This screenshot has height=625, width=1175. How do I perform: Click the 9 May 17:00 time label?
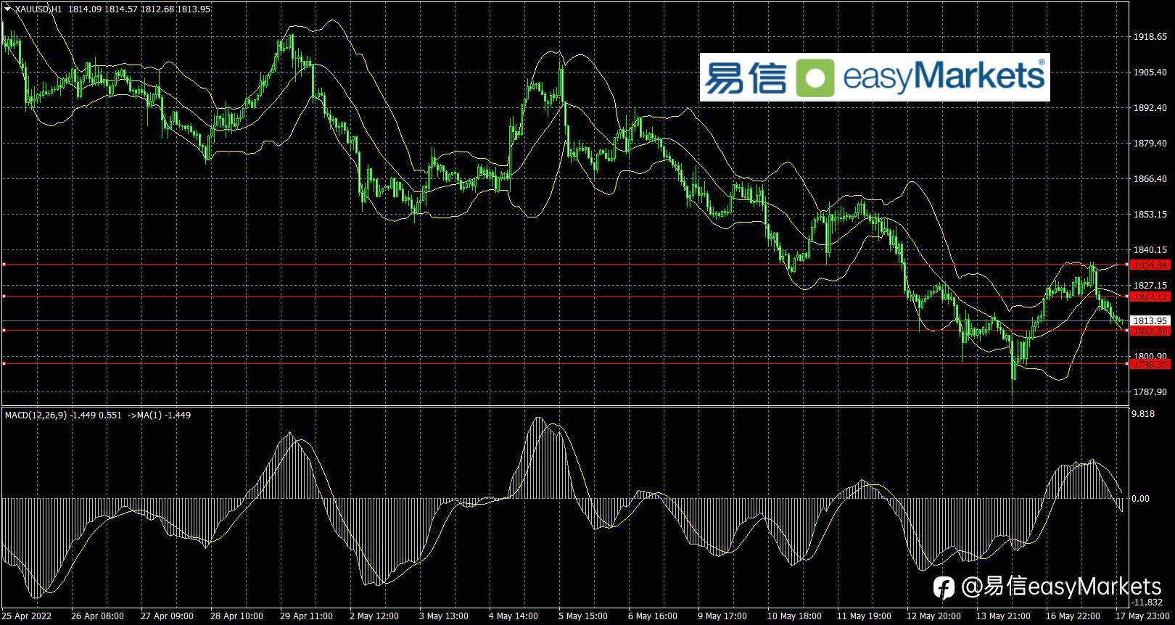722,616
